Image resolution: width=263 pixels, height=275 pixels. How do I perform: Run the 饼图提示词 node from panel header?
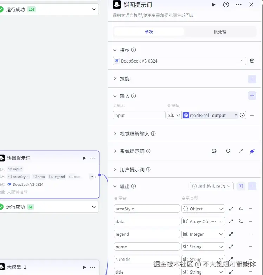[213, 5]
